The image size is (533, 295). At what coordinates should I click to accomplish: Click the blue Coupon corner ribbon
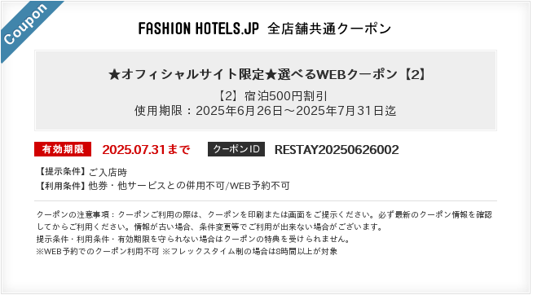pos(27,27)
